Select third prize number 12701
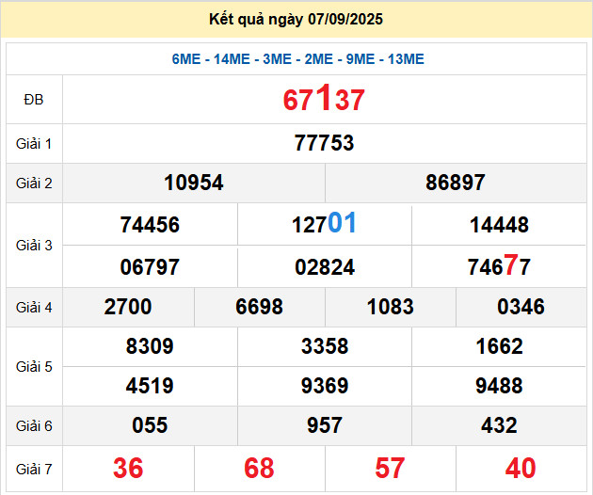The width and height of the screenshot is (593, 495). click(324, 223)
